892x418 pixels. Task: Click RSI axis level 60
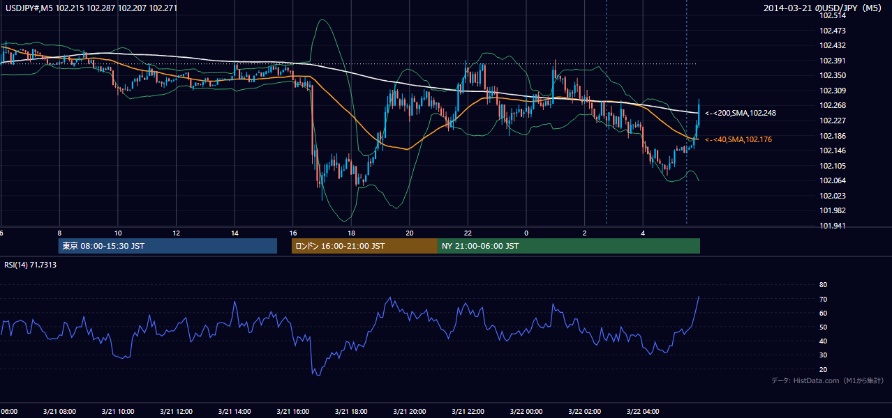[x=823, y=313]
